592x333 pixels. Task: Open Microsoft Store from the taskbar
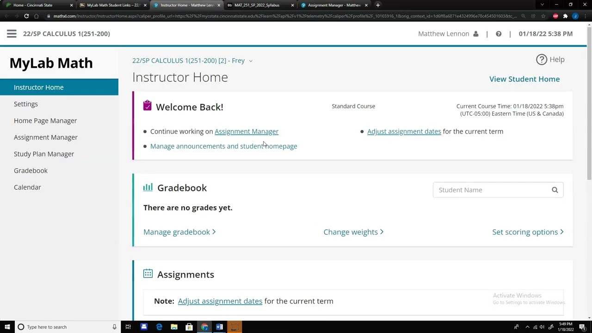[x=189, y=327]
